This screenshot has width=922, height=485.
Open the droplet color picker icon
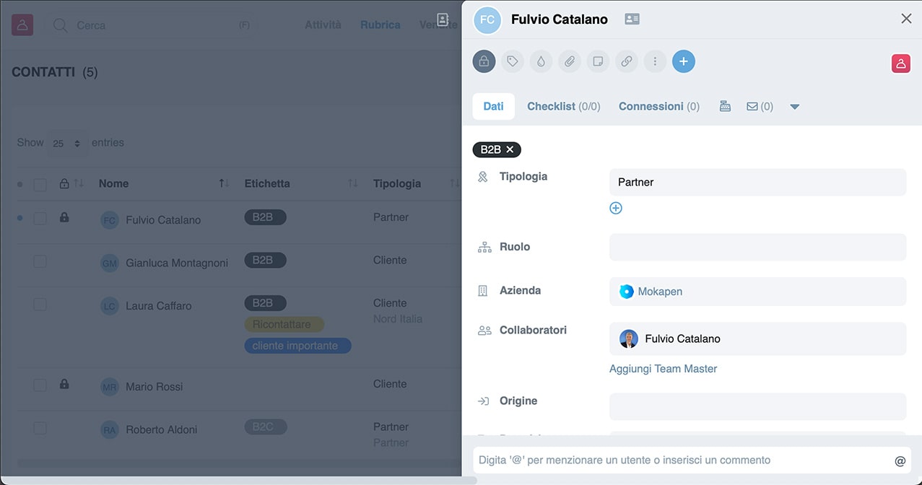pos(541,61)
